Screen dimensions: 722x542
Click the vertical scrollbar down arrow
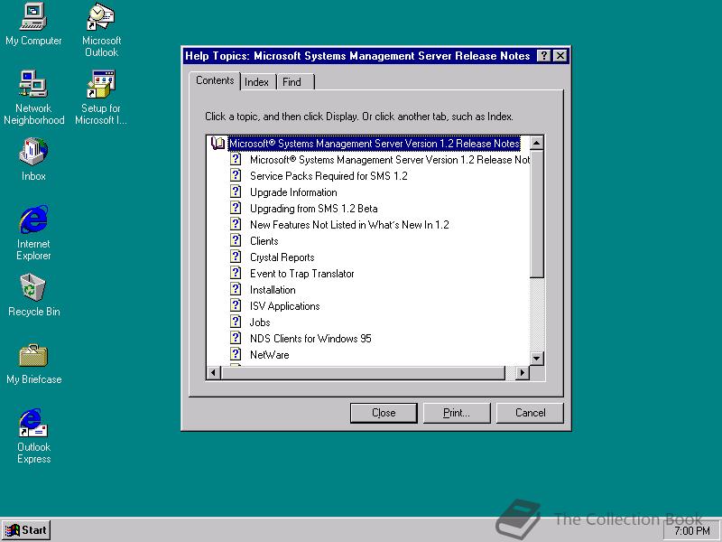537,358
